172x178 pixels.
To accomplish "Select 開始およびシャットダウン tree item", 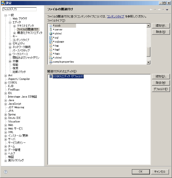I will coord(26,58).
